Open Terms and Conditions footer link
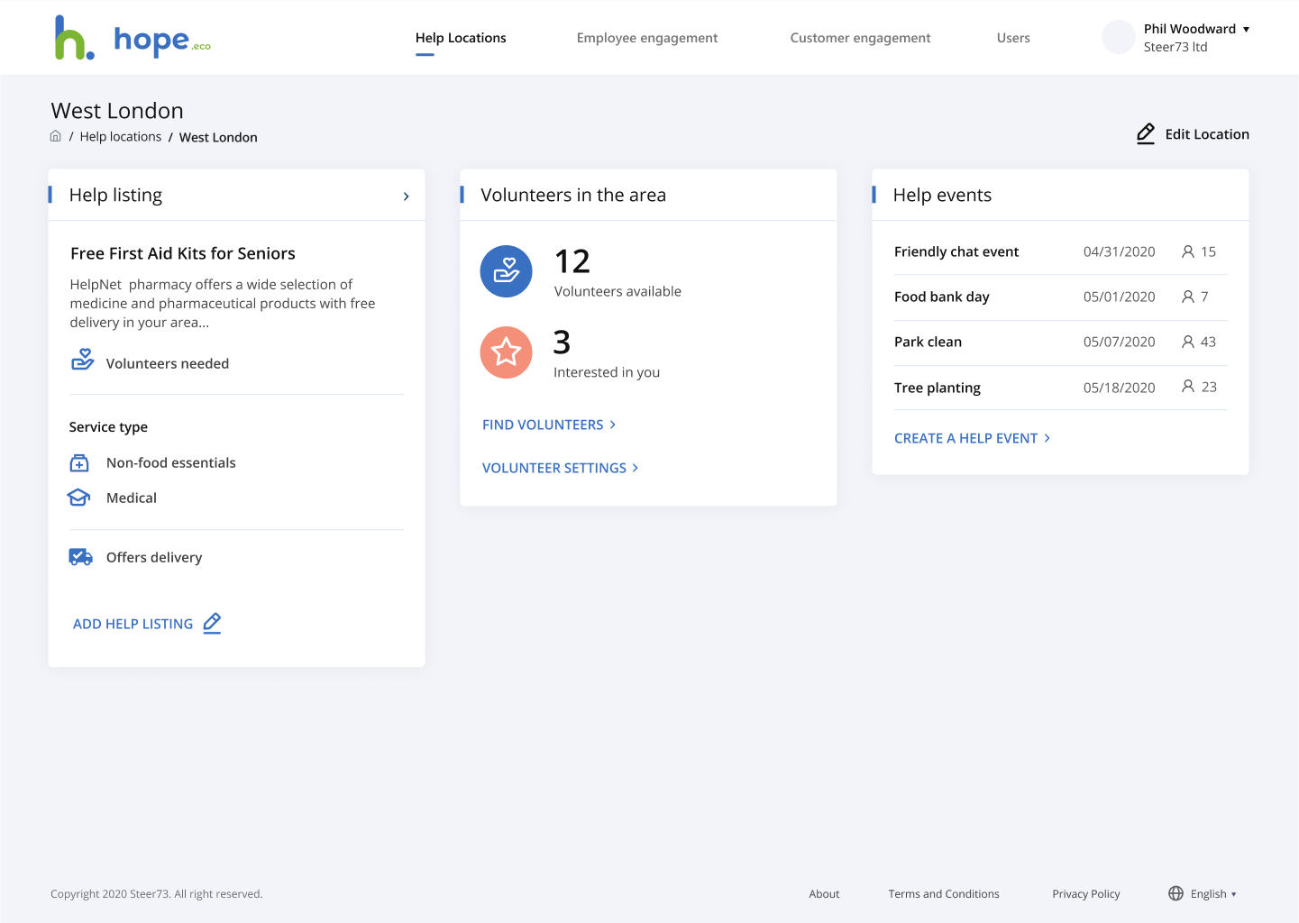Screen dimensions: 1299x923 pyautogui.click(x=944, y=894)
